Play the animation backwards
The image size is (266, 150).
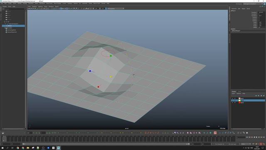point(254,137)
